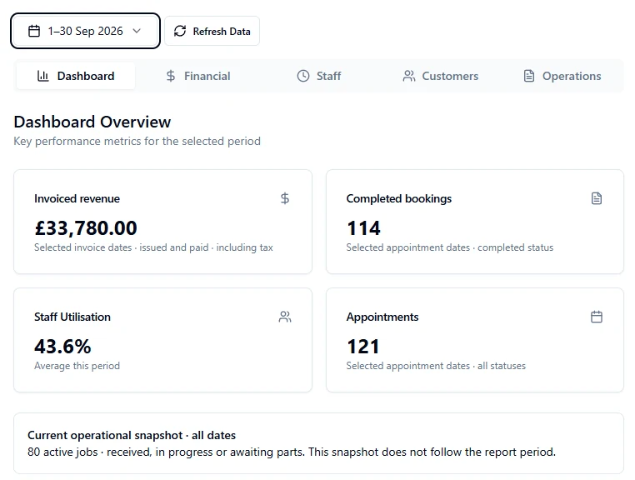Click the Completed bookings card title
Screen dimensions: 635x480
(x=399, y=198)
